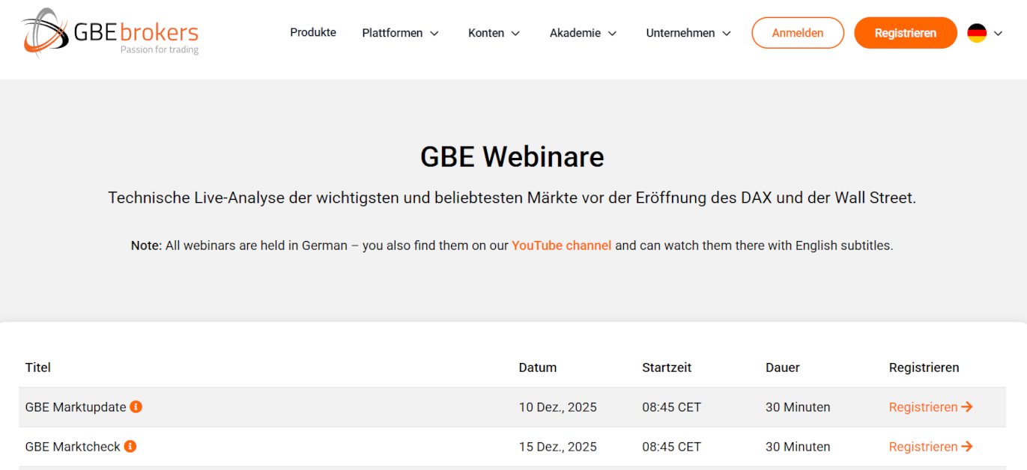Click info icon next to GBE Marktupdate

(136, 406)
